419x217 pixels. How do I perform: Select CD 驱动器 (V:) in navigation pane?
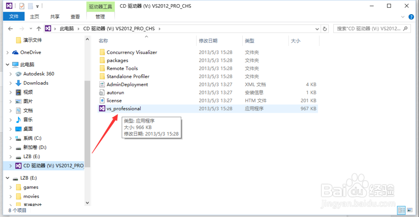49,166
